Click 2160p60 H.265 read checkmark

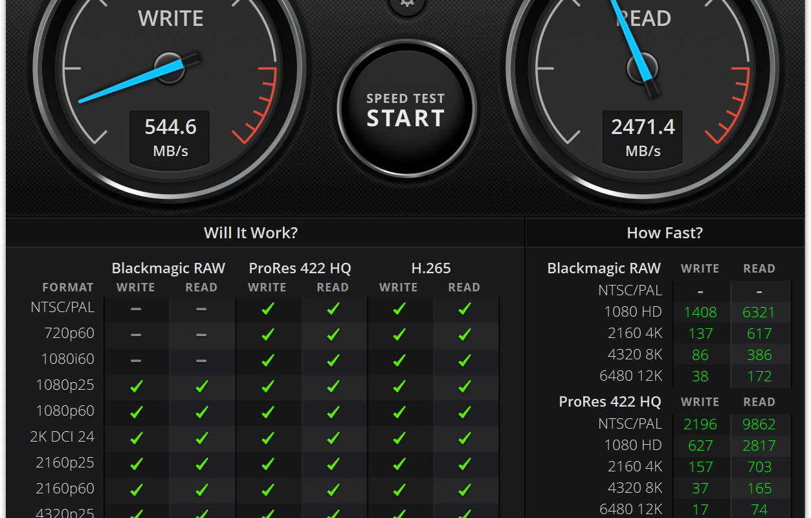(465, 490)
